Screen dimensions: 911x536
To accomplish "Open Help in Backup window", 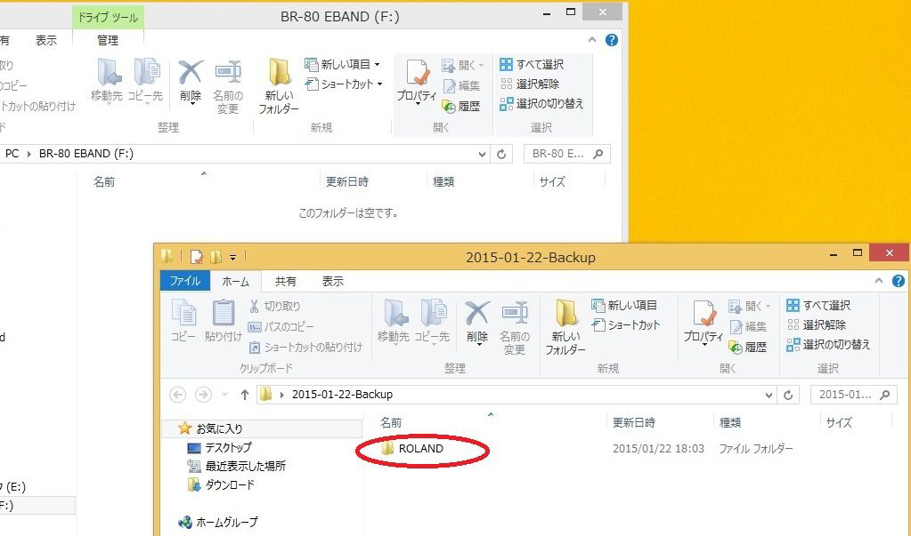I will point(899,281).
